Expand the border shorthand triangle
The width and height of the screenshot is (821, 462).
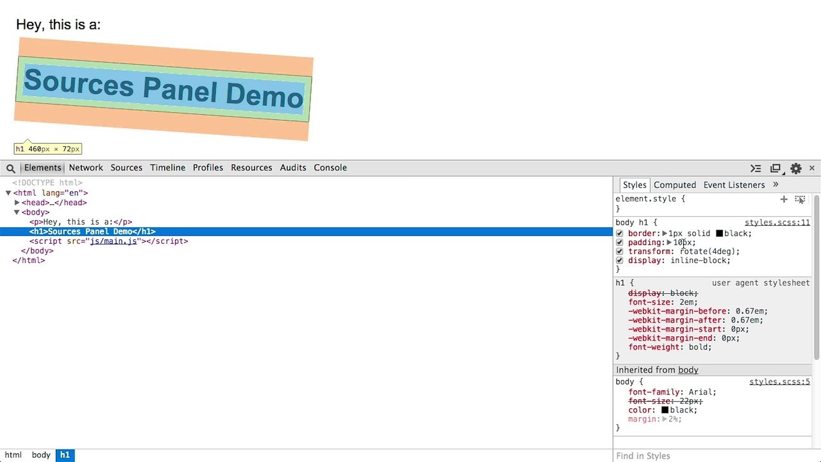coord(665,234)
